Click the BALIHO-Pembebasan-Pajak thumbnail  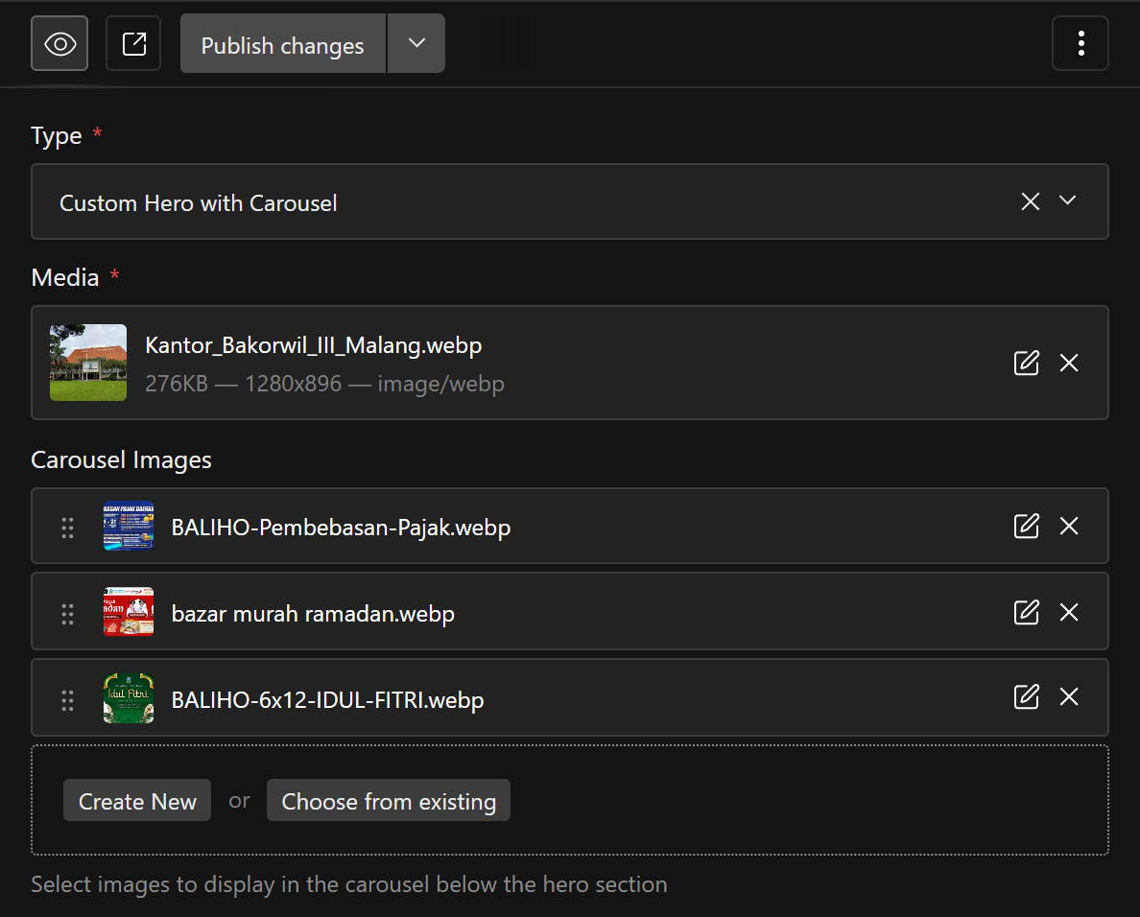pyautogui.click(x=129, y=526)
